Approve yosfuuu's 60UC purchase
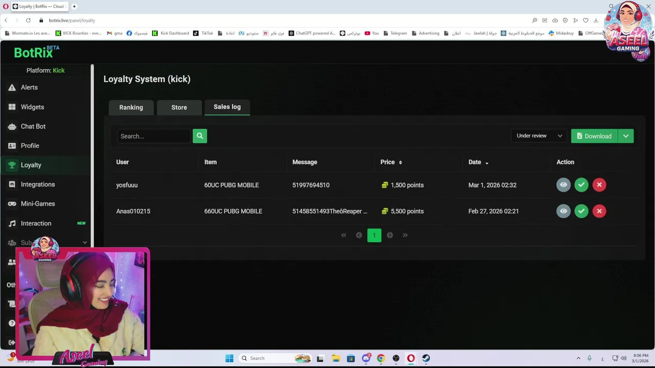 pos(581,185)
